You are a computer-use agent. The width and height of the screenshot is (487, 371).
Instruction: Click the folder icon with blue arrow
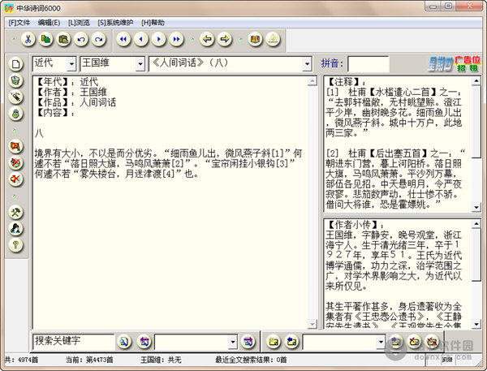point(291,342)
